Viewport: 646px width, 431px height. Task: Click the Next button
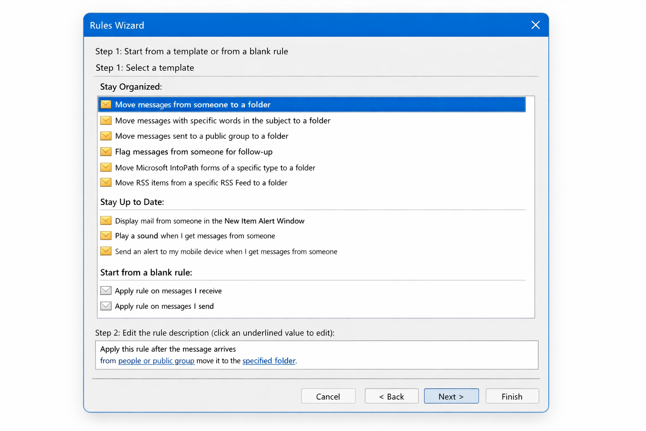point(451,396)
